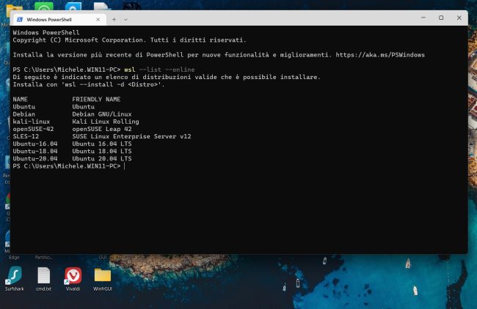Close the PowerShell window
Image resolution: width=477 pixels, height=309 pixels.
[x=459, y=18]
